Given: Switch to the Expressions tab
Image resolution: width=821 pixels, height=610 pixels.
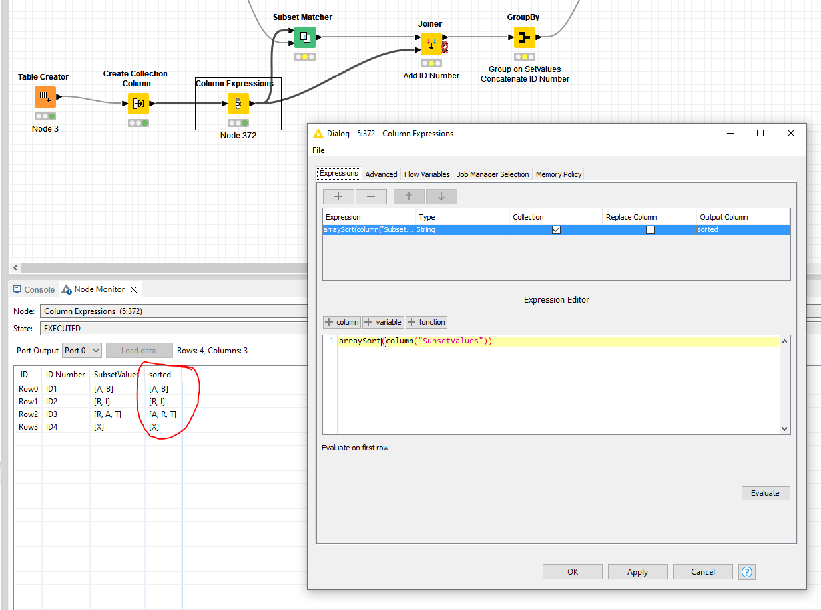Looking at the screenshot, I should pos(339,173).
